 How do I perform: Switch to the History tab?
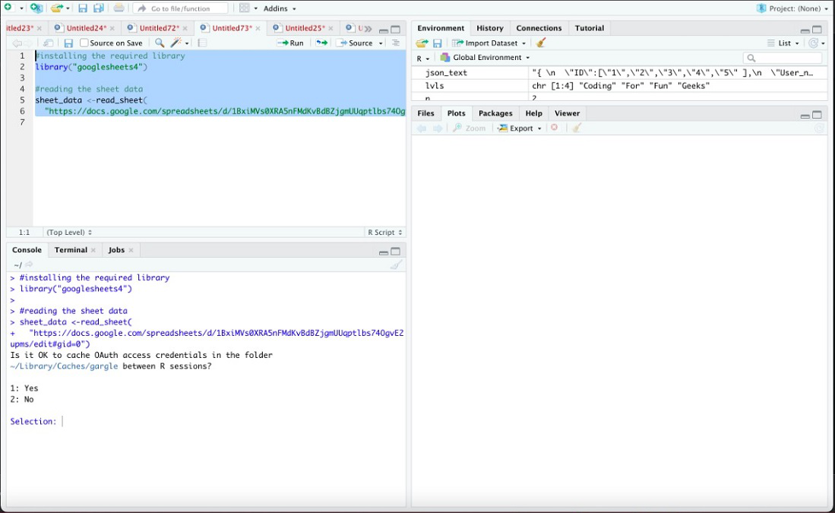coord(489,28)
